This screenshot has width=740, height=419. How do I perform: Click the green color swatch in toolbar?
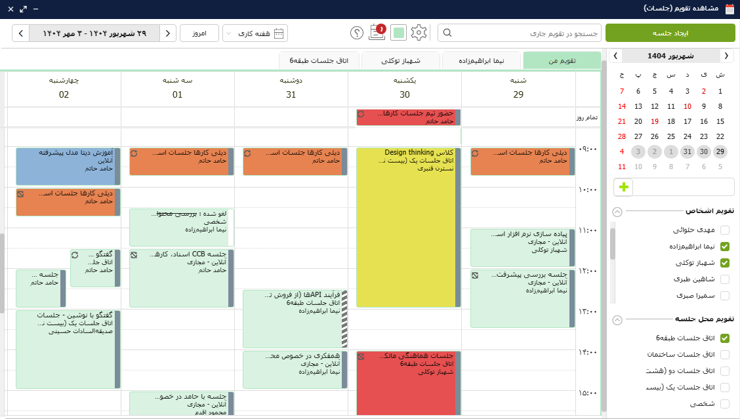(x=398, y=33)
